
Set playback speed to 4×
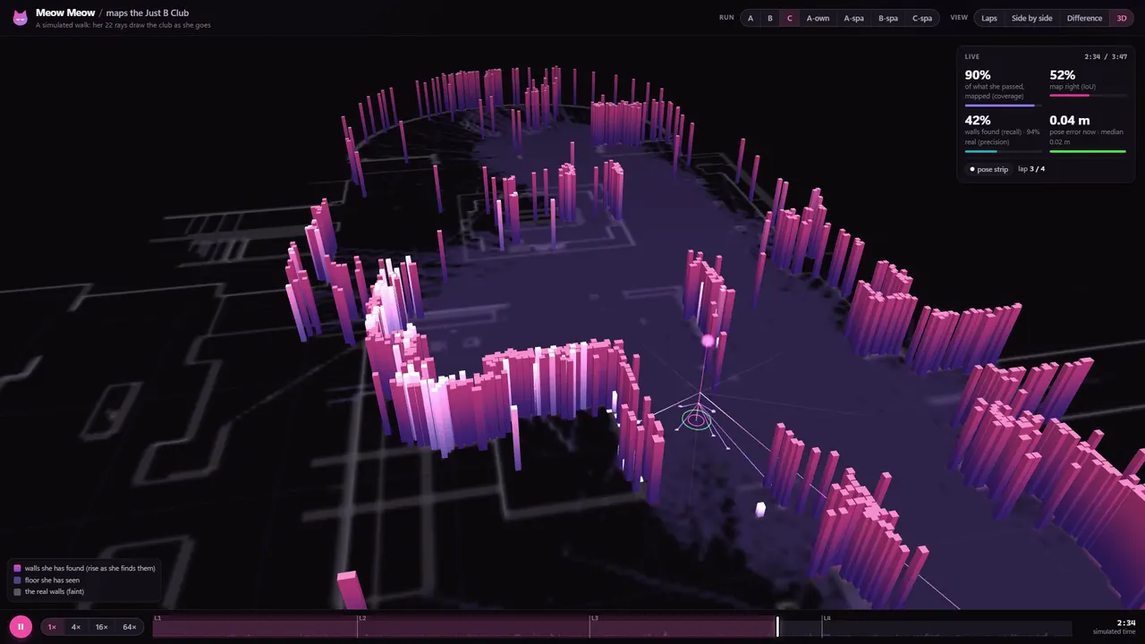tap(76, 627)
